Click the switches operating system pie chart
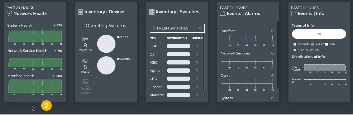This screenshot has height=115, width=353. [106, 44]
